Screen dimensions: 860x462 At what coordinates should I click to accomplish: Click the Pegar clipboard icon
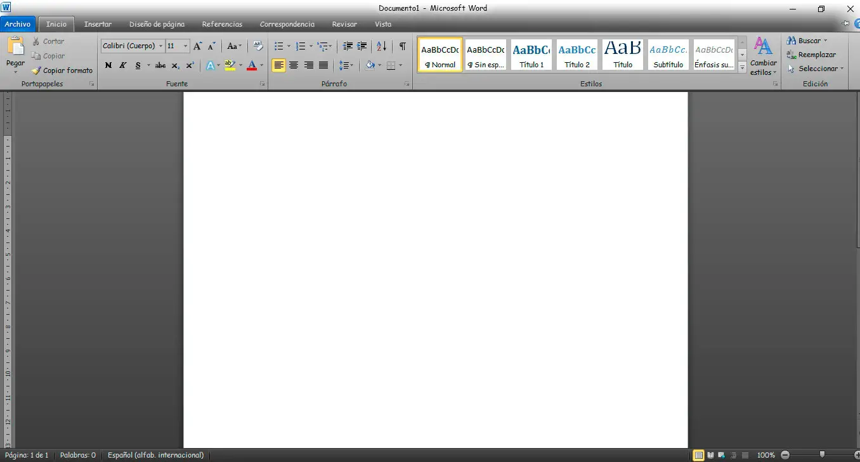click(x=15, y=46)
